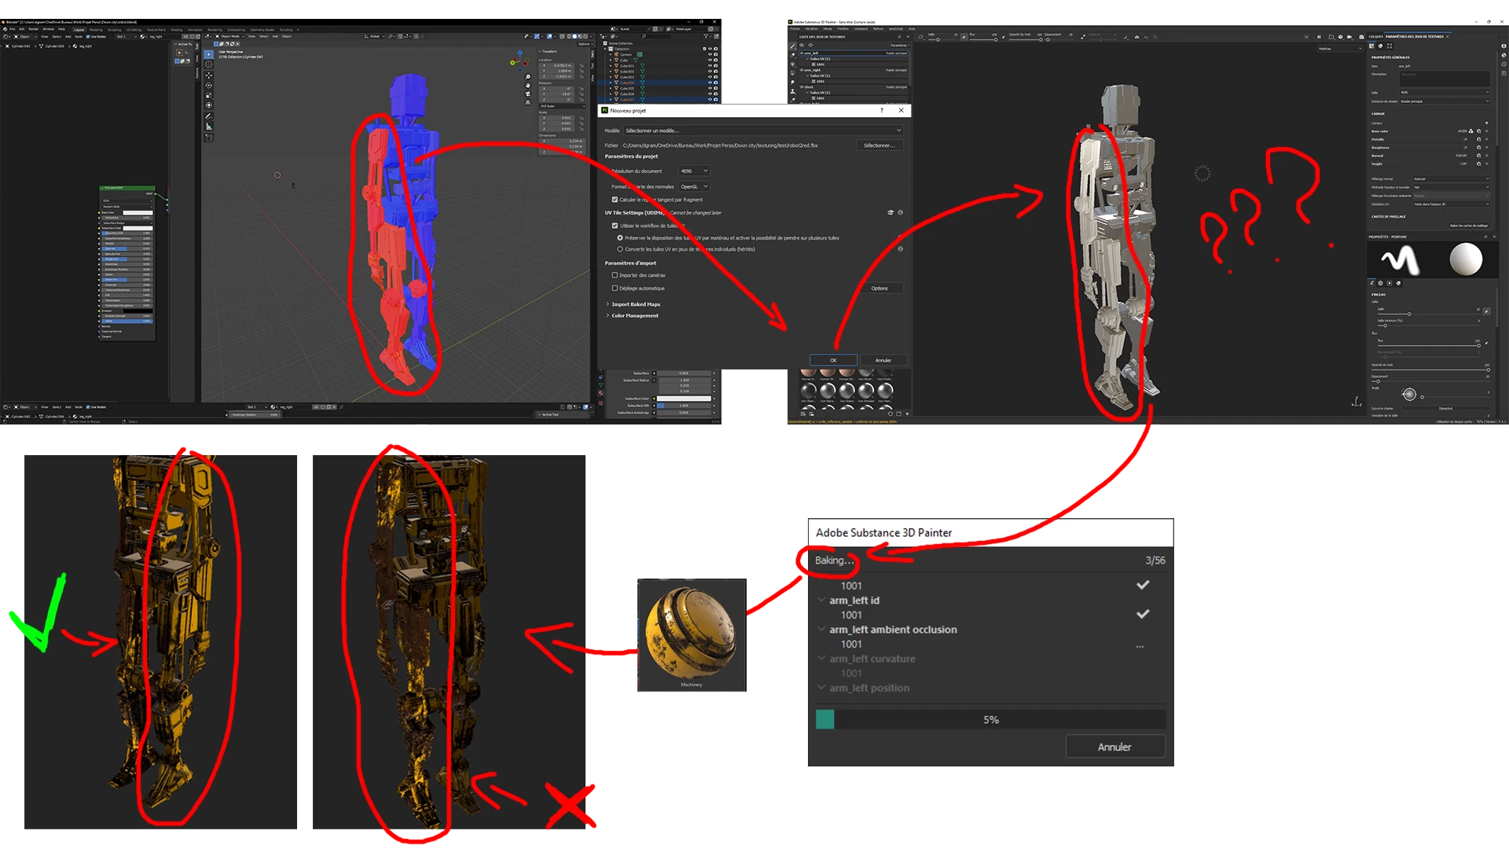The width and height of the screenshot is (1509, 849).
Task: Select Blender's Measure tool icon
Action: (208, 126)
